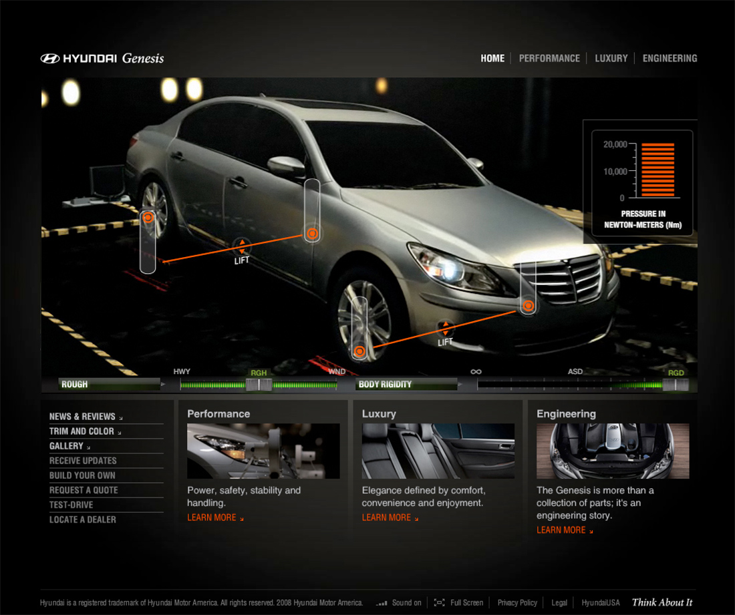The image size is (735, 615).
Task: Open the ENGINEERING tab
Action: (670, 58)
